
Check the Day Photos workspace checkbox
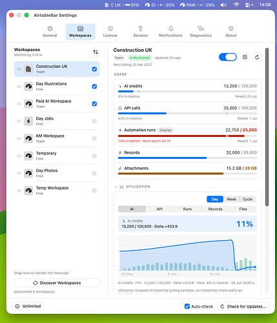[x=94, y=173]
